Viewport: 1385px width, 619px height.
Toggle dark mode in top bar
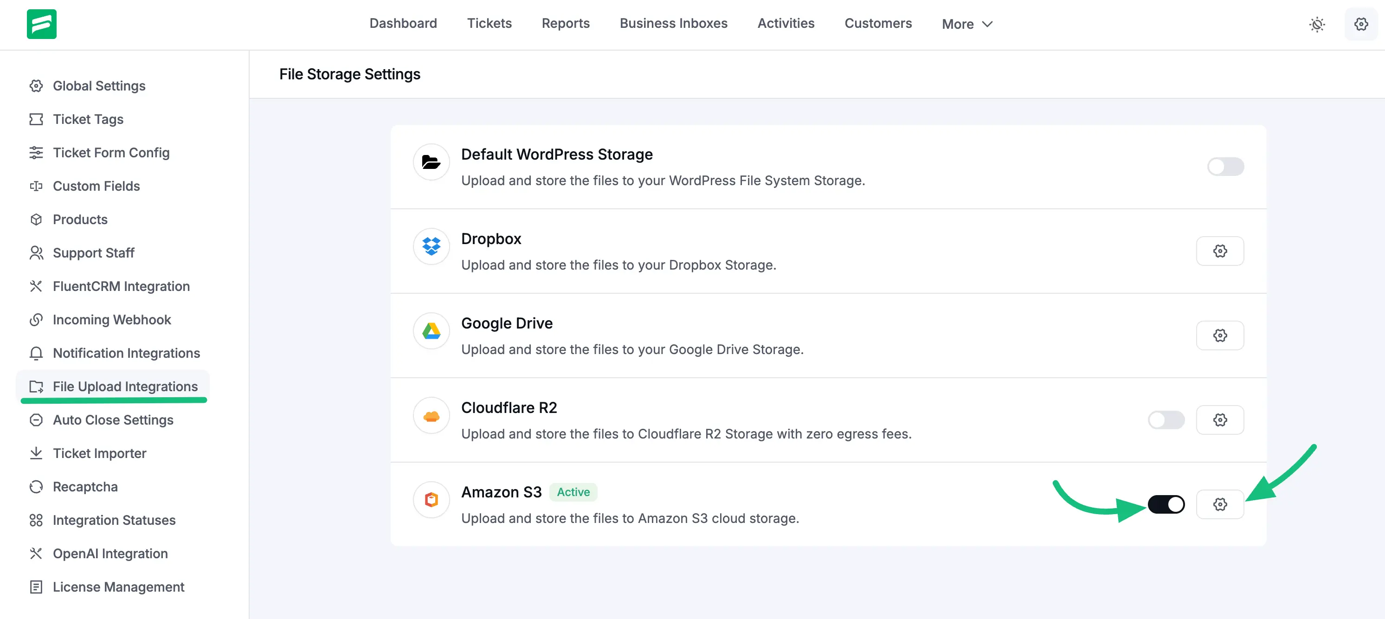pos(1317,24)
